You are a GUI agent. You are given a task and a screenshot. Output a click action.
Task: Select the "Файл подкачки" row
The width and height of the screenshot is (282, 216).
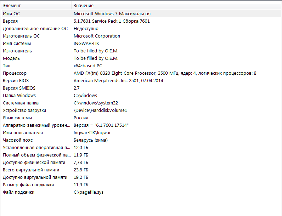click(x=18, y=192)
